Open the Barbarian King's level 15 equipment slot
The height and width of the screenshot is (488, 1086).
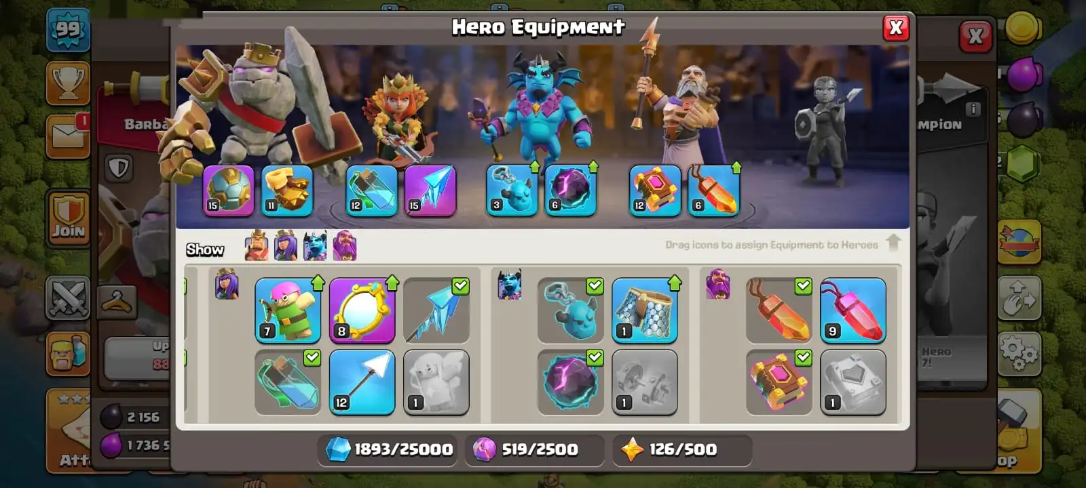click(229, 190)
